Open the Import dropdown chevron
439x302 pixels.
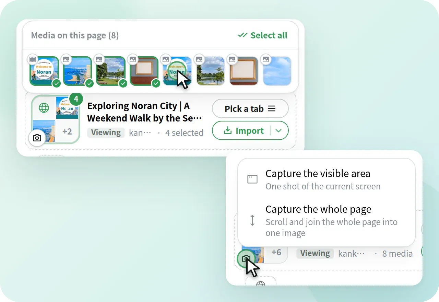[279, 131]
